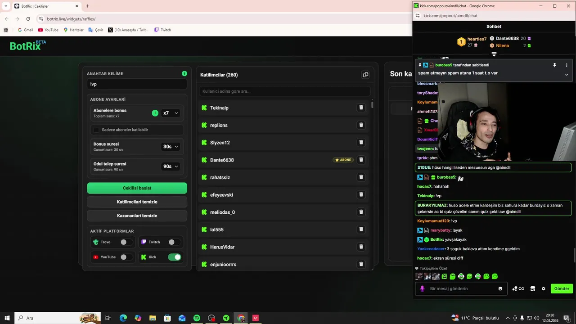Click the purple microphone icon in chat
The height and width of the screenshot is (324, 576).
pyautogui.click(x=422, y=288)
